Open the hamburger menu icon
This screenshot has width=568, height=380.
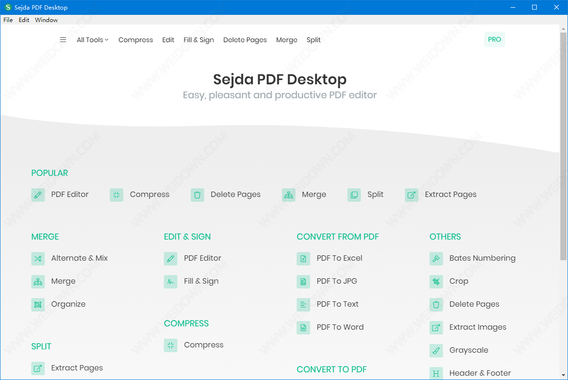point(63,40)
